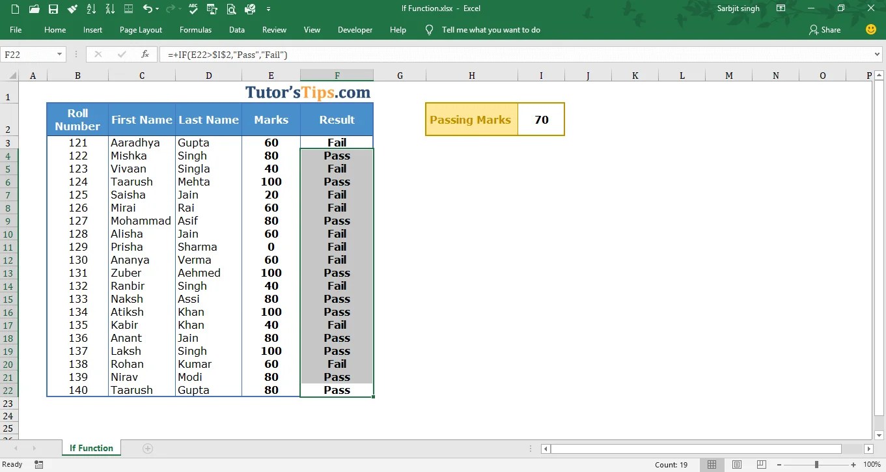The image size is (886, 472).
Task: Select the If Function sheet tab
Action: click(x=90, y=448)
